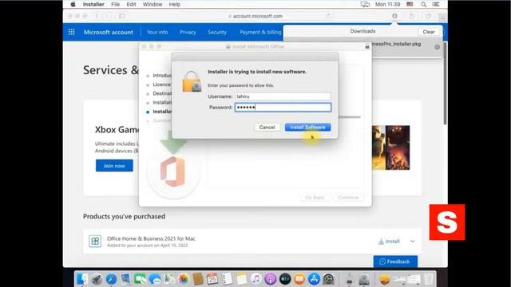Open System Preferences from the Dock

point(328,279)
